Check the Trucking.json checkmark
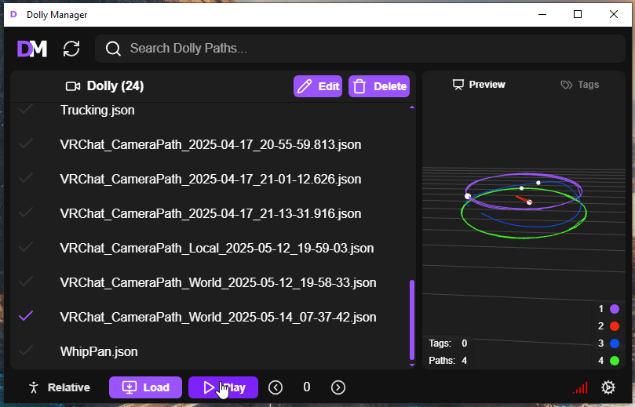Viewport: 635px width, 407px height. click(26, 111)
